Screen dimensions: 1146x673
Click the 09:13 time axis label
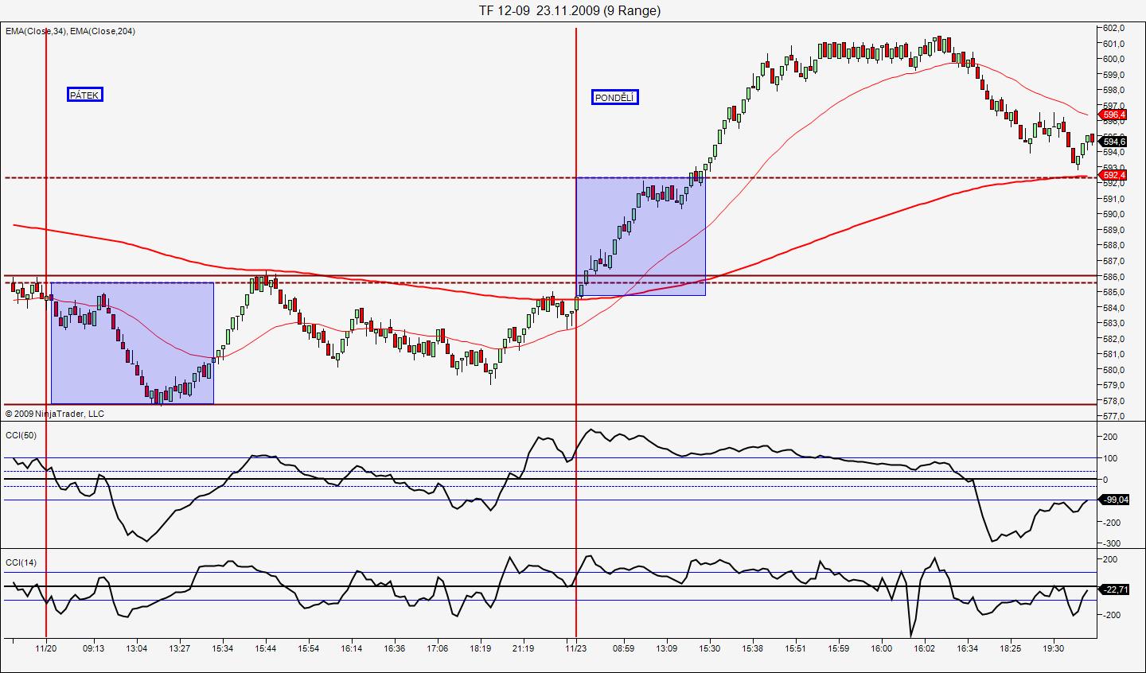click(94, 648)
